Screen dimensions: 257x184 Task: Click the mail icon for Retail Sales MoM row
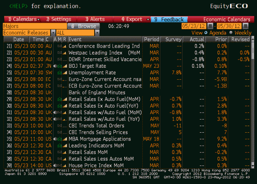(60, 152)
